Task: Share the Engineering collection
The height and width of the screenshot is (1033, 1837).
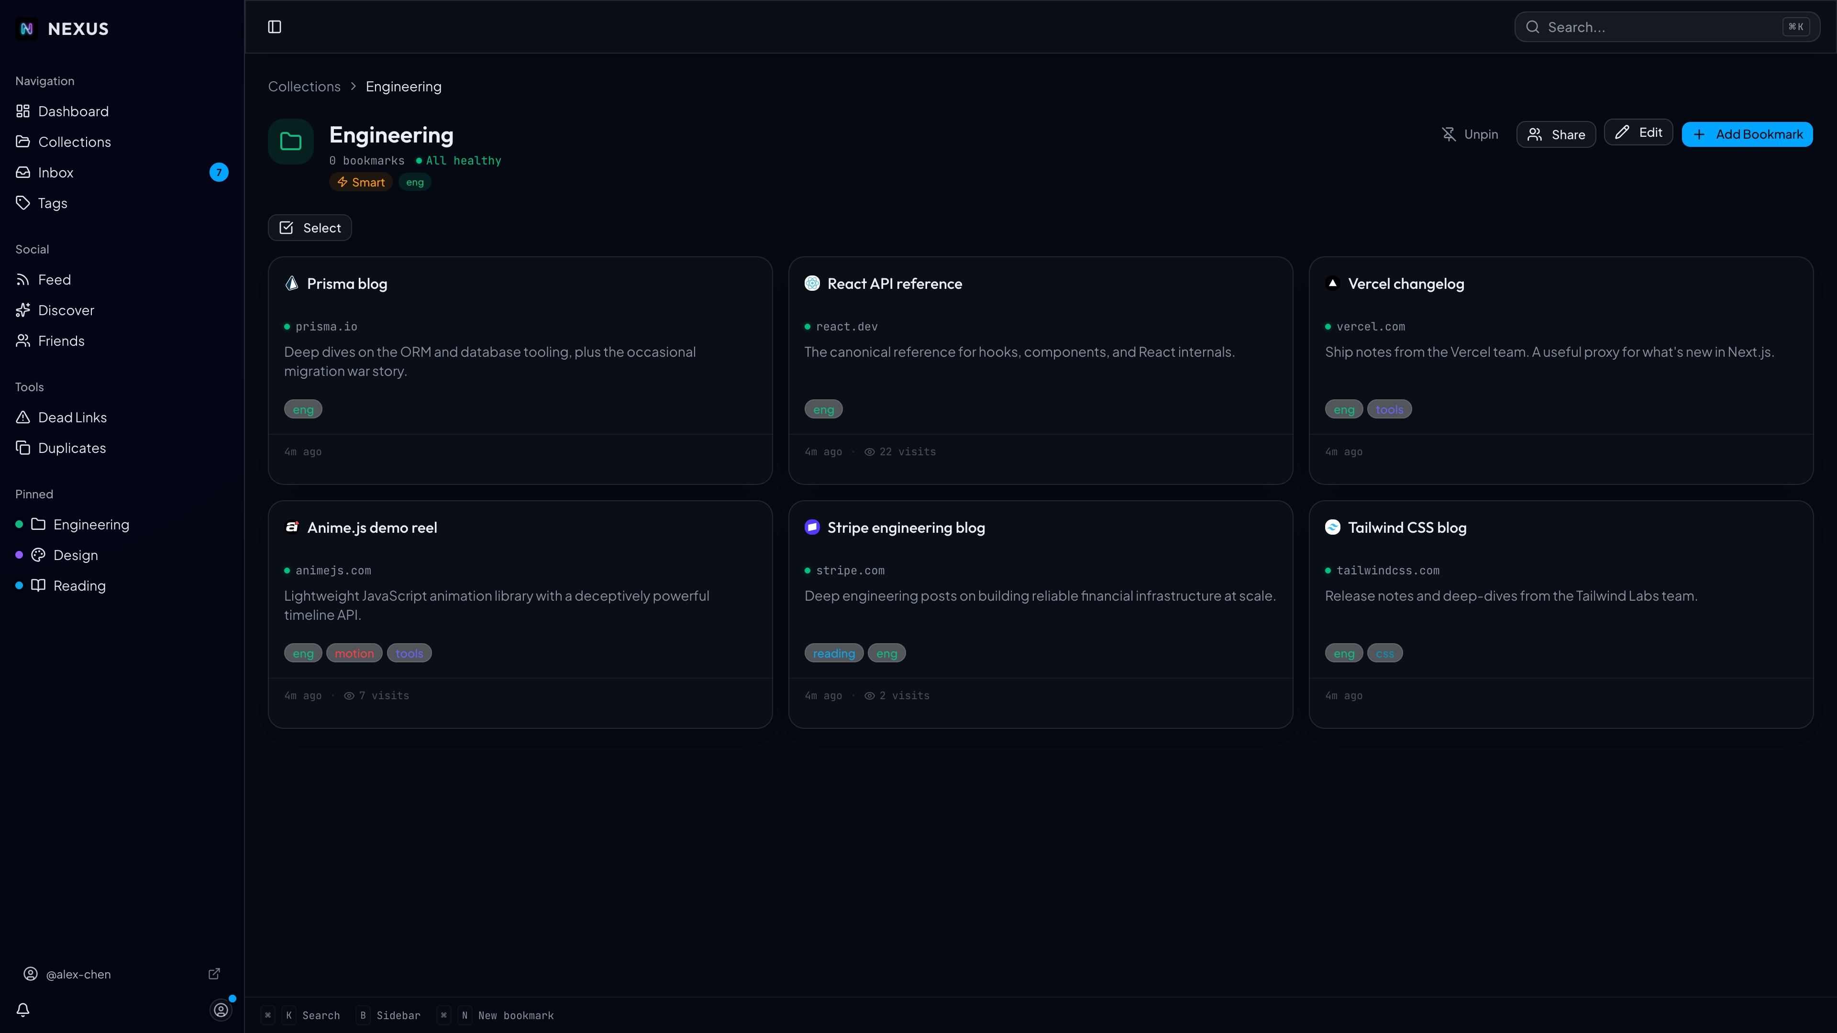Action: pos(1556,134)
